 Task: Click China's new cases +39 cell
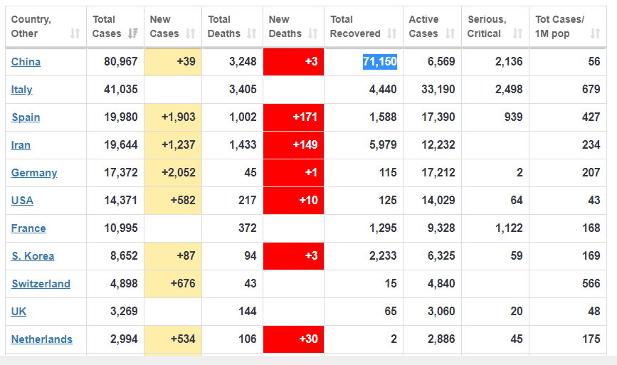(173, 62)
